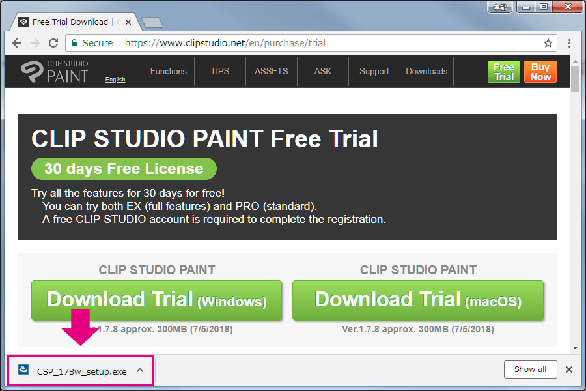Click Download Trial (Windows)

pos(156,300)
